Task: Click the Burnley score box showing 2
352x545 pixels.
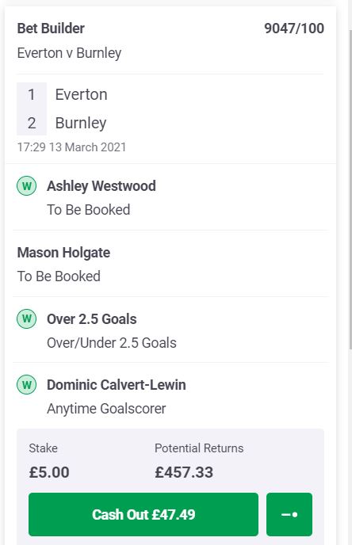Action: pyautogui.click(x=32, y=123)
